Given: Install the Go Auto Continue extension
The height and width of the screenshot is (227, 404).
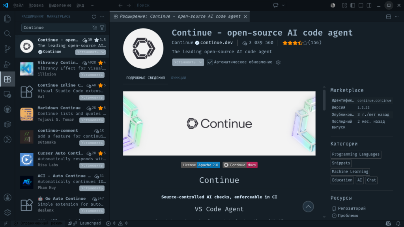Looking at the screenshot, I should (92, 211).
